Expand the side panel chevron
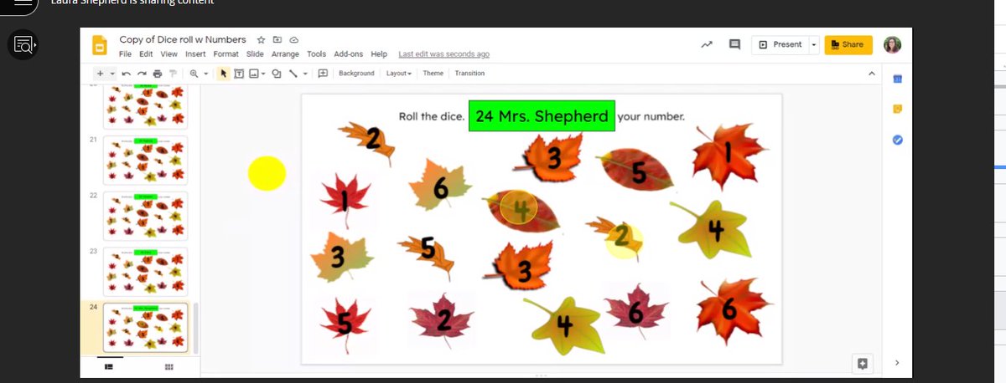Screen dimensions: 1006x383 (x=897, y=362)
